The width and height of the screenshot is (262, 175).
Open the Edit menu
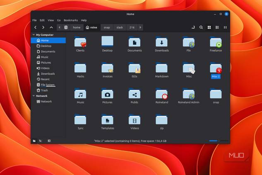click(42, 20)
